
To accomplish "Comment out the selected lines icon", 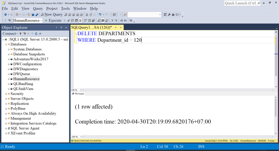I will point(112,20).
